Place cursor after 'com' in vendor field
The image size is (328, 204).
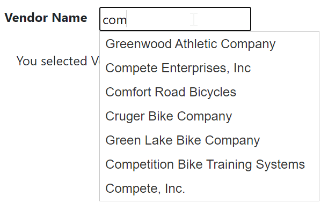pyautogui.click(x=127, y=20)
